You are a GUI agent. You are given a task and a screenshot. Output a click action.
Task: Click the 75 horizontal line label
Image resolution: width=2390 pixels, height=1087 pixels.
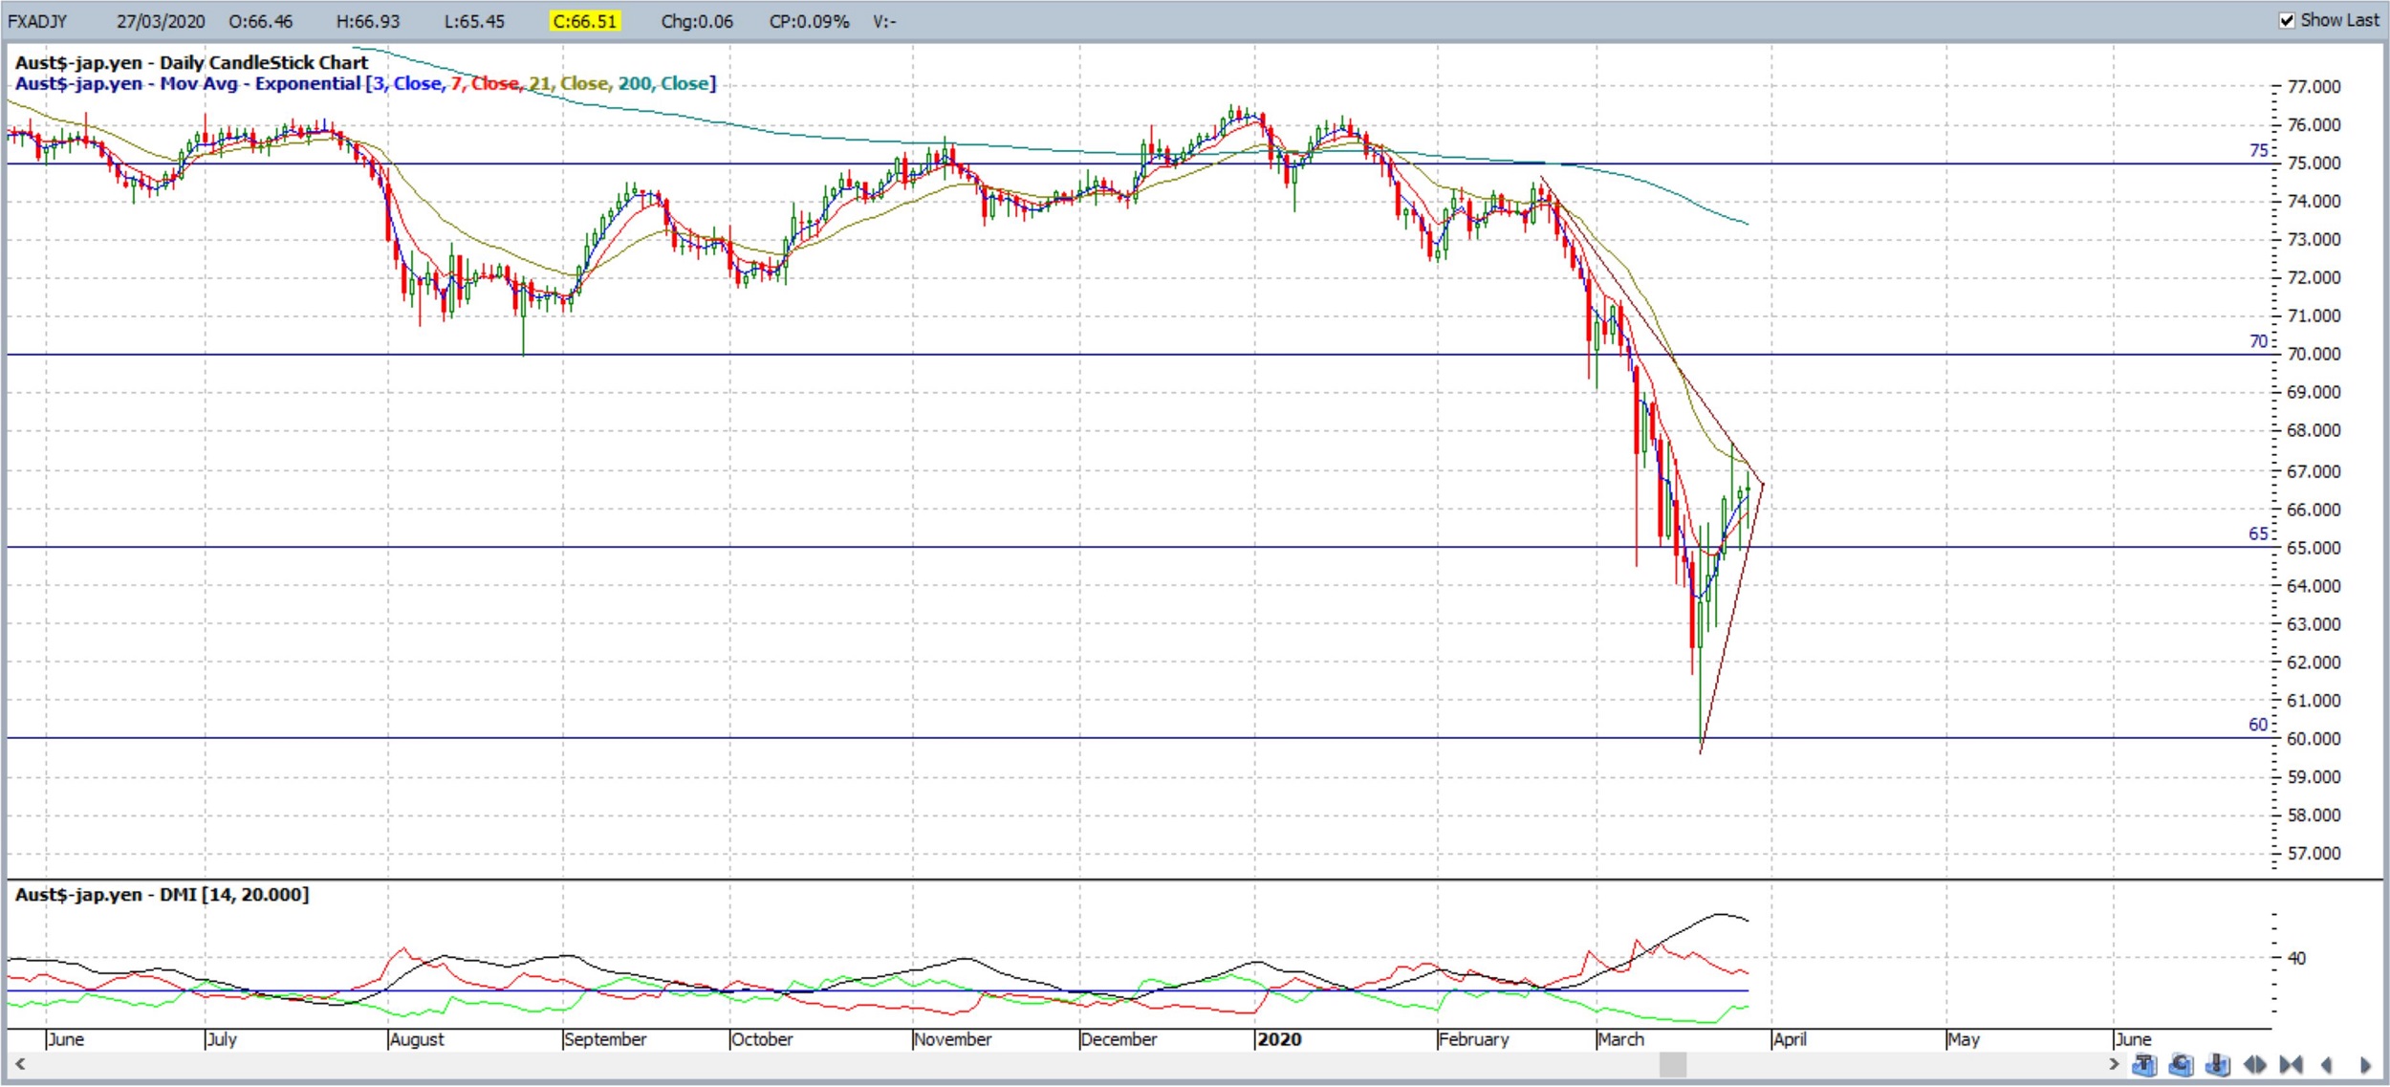[2258, 150]
